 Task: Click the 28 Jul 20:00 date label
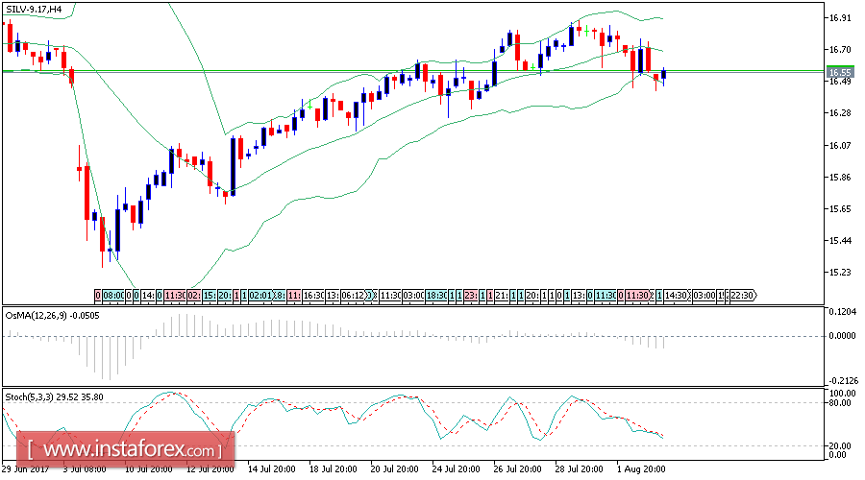pyautogui.click(x=579, y=469)
